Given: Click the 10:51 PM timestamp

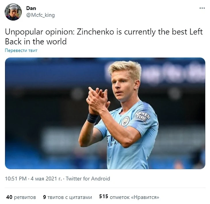Looking at the screenshot, I should 16,179.
